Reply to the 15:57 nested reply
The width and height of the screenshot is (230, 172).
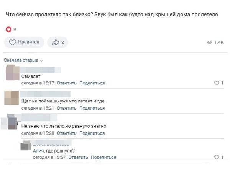pyautogui.click(x=78, y=157)
